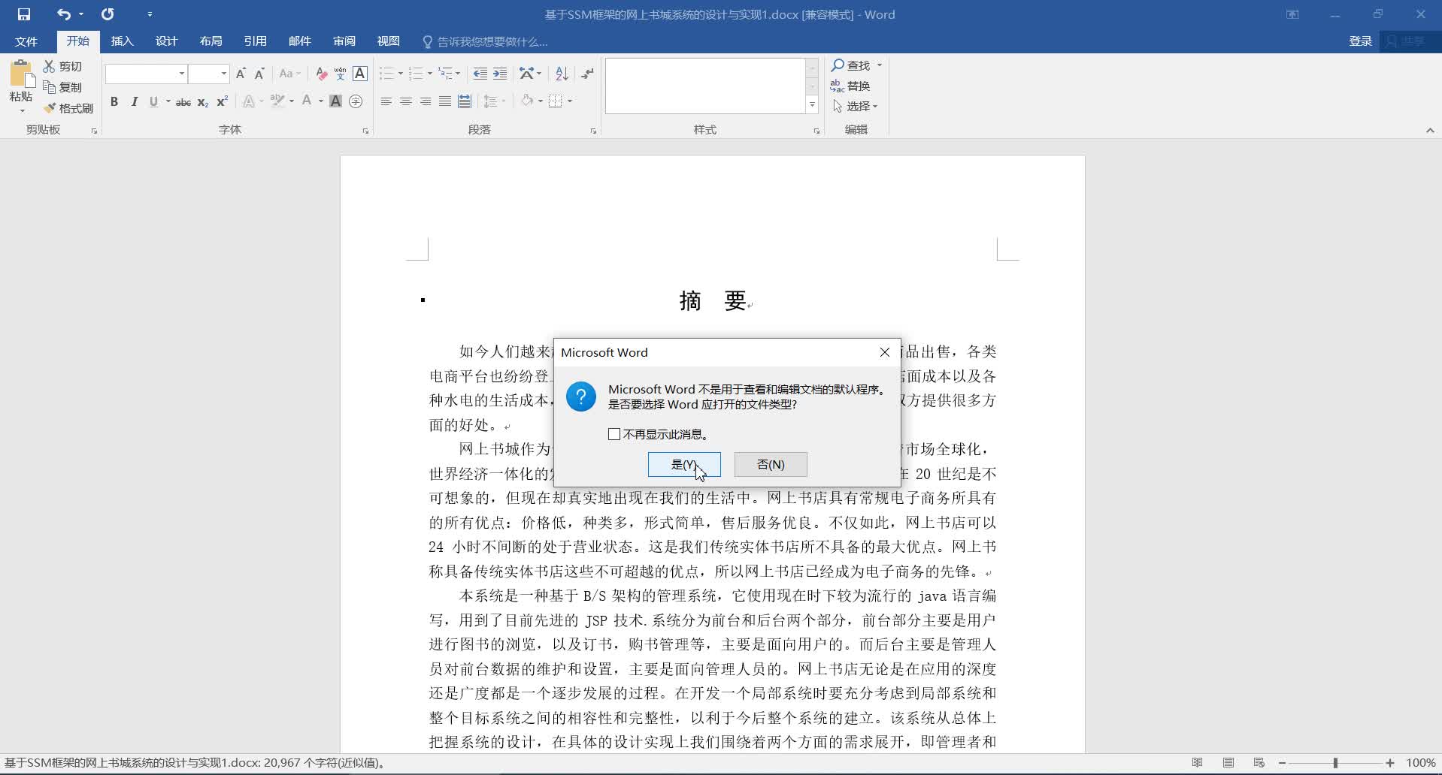The height and width of the screenshot is (775, 1442).
Task: Click the Replace (替换) button
Action: (x=850, y=86)
